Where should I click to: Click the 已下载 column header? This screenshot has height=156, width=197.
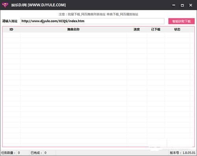(x=156, y=29)
